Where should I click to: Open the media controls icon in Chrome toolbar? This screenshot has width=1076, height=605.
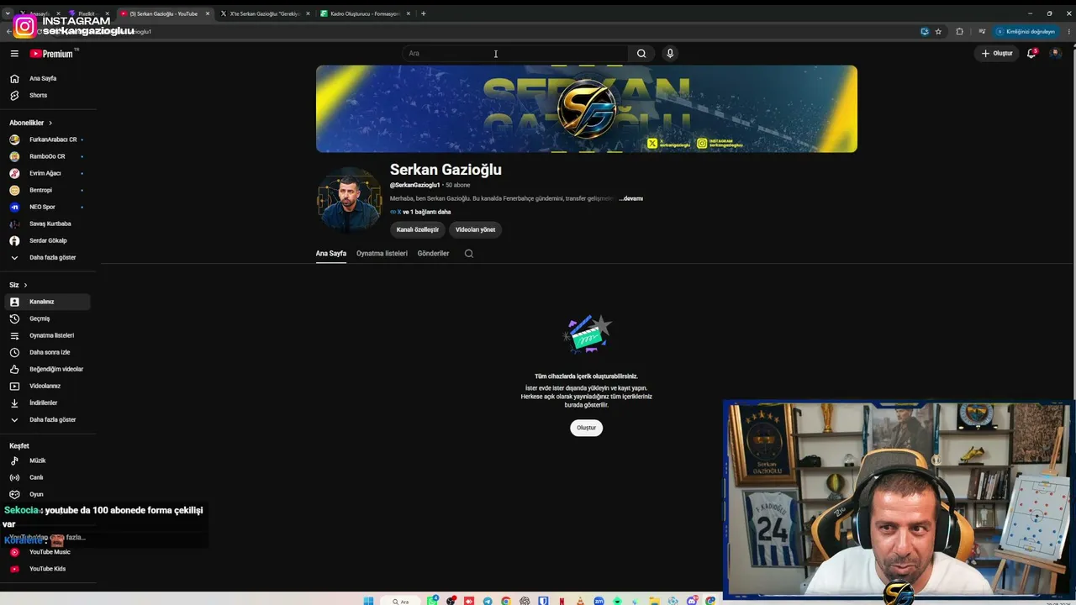(982, 31)
